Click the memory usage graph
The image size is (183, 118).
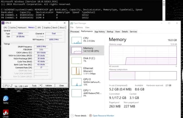[143, 55]
